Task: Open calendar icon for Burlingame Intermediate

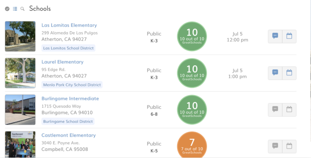Action: [x=289, y=110]
